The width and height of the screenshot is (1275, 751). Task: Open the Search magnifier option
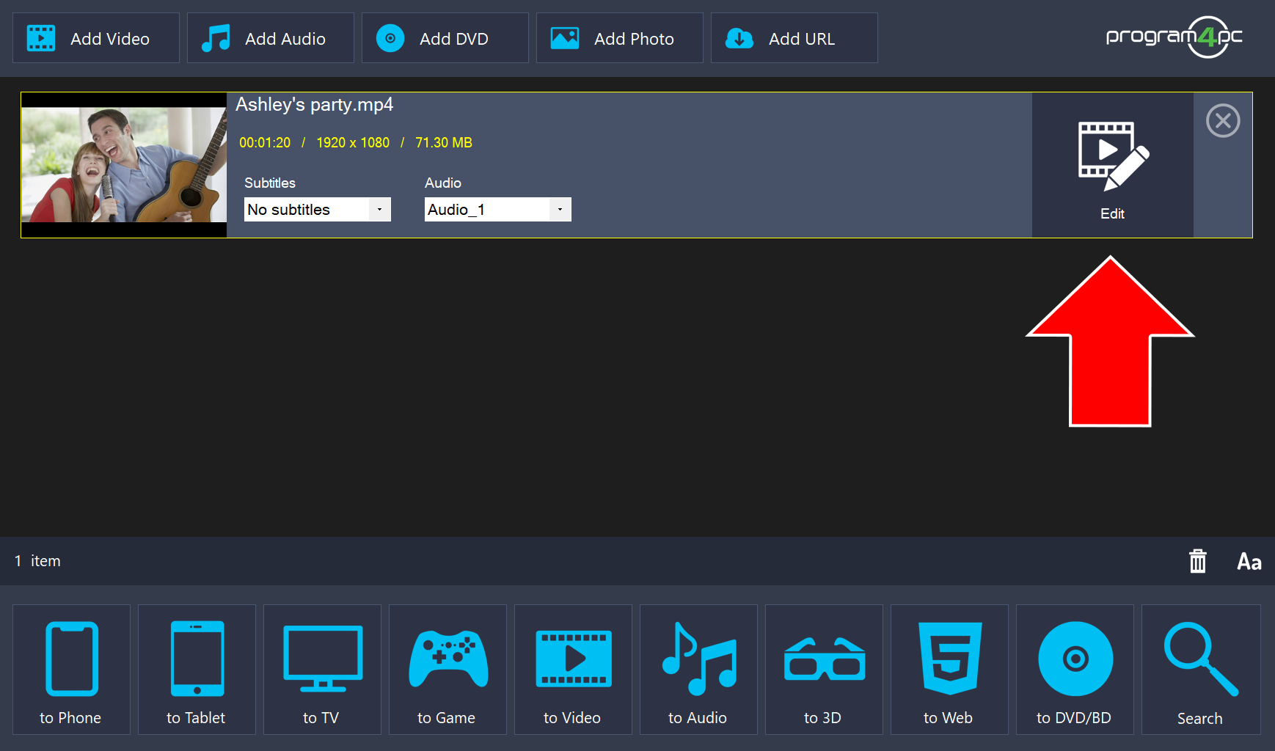[1201, 670]
